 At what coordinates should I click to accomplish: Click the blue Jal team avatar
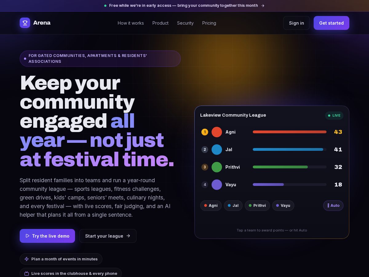217,150
